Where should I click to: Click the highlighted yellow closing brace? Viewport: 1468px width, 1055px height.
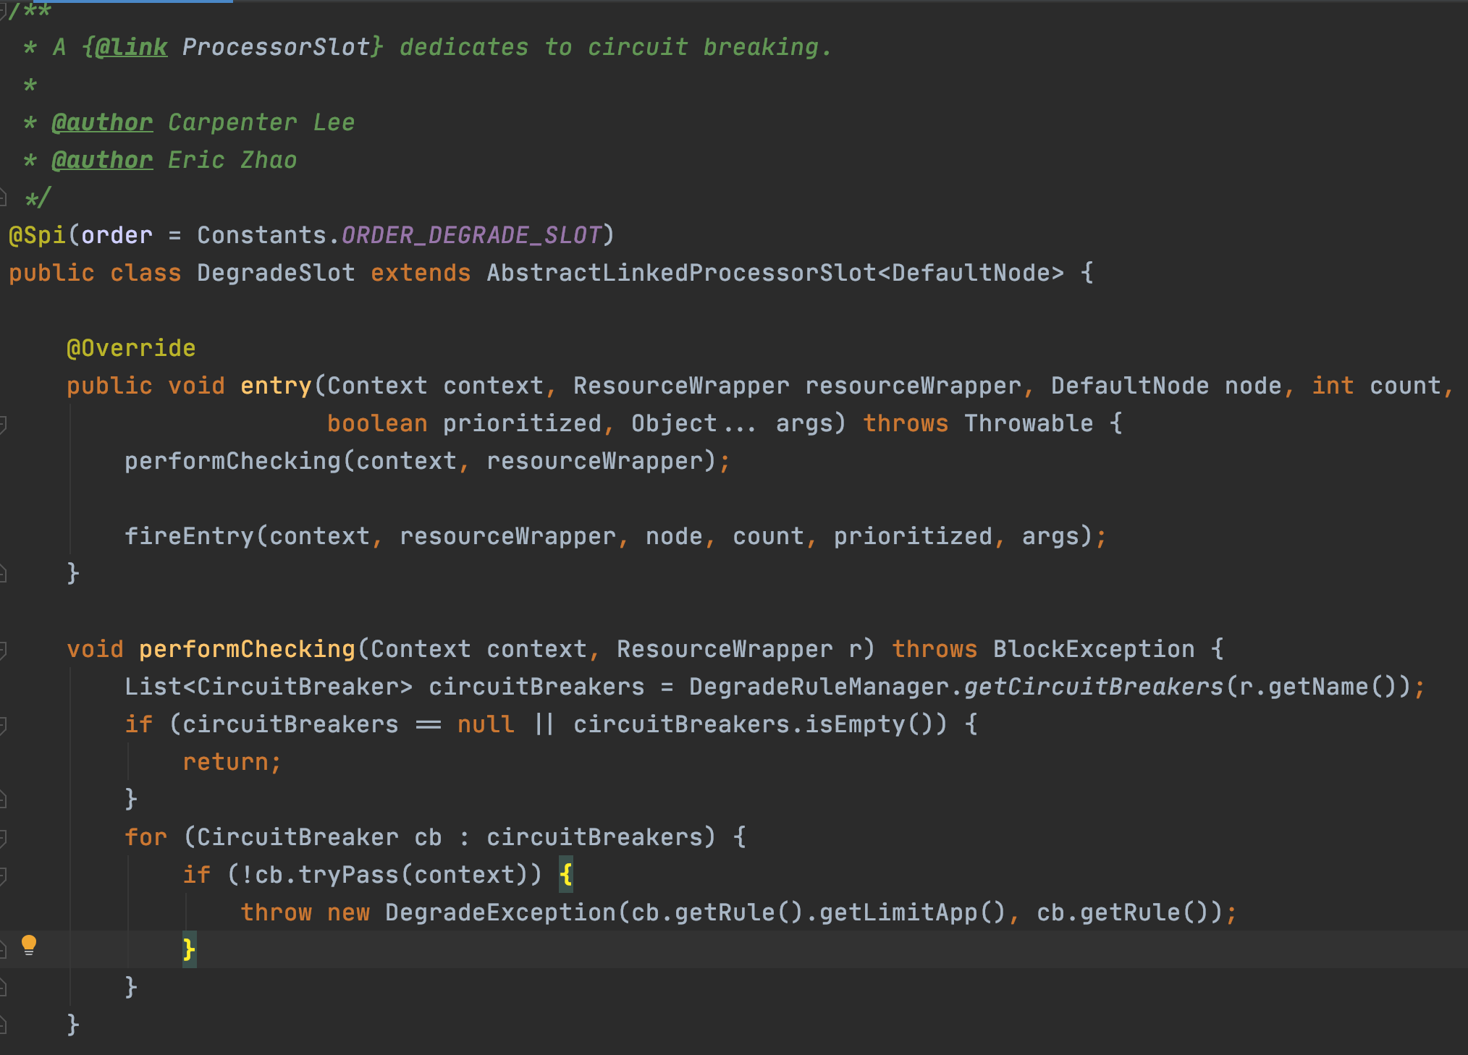[x=189, y=949]
